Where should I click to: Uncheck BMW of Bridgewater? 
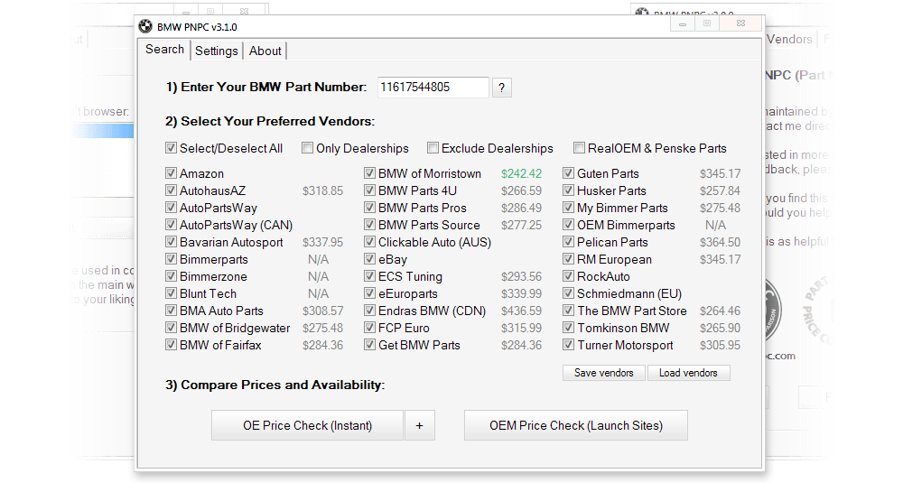coord(171,328)
